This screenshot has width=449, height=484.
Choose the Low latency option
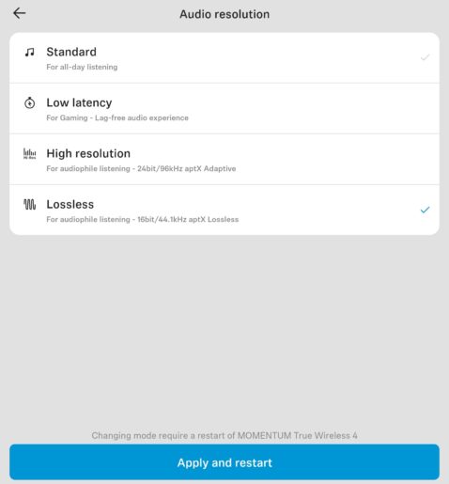(224, 109)
